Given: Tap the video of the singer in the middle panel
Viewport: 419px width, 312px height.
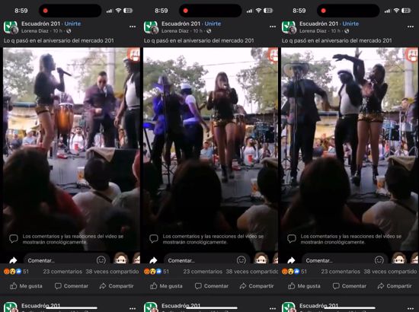Looking at the screenshot, I should (x=210, y=149).
